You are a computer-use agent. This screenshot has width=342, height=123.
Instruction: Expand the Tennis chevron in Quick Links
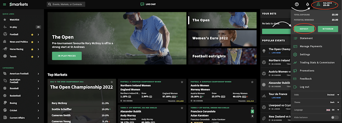click(38, 57)
